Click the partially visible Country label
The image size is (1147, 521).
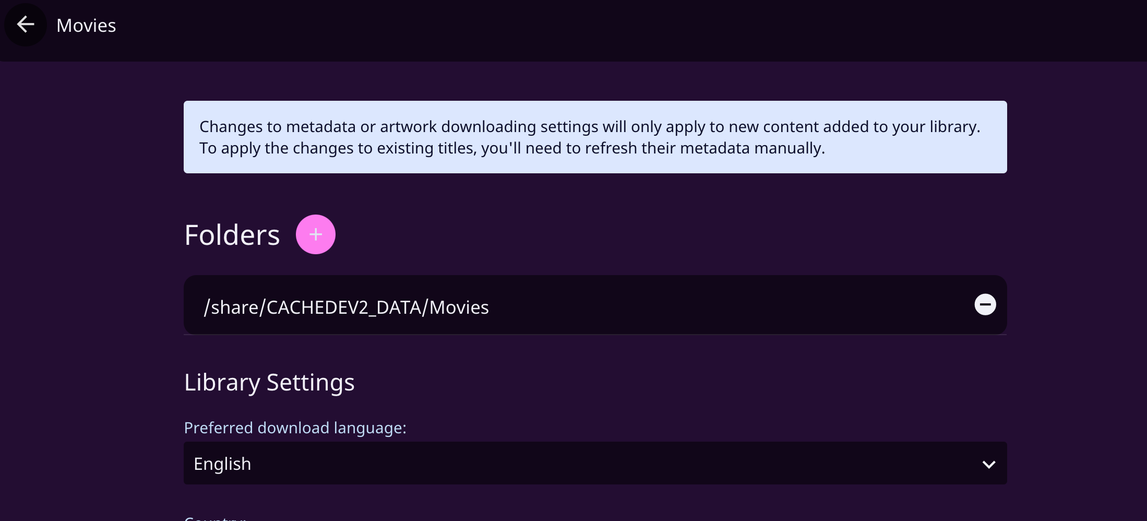click(x=215, y=518)
